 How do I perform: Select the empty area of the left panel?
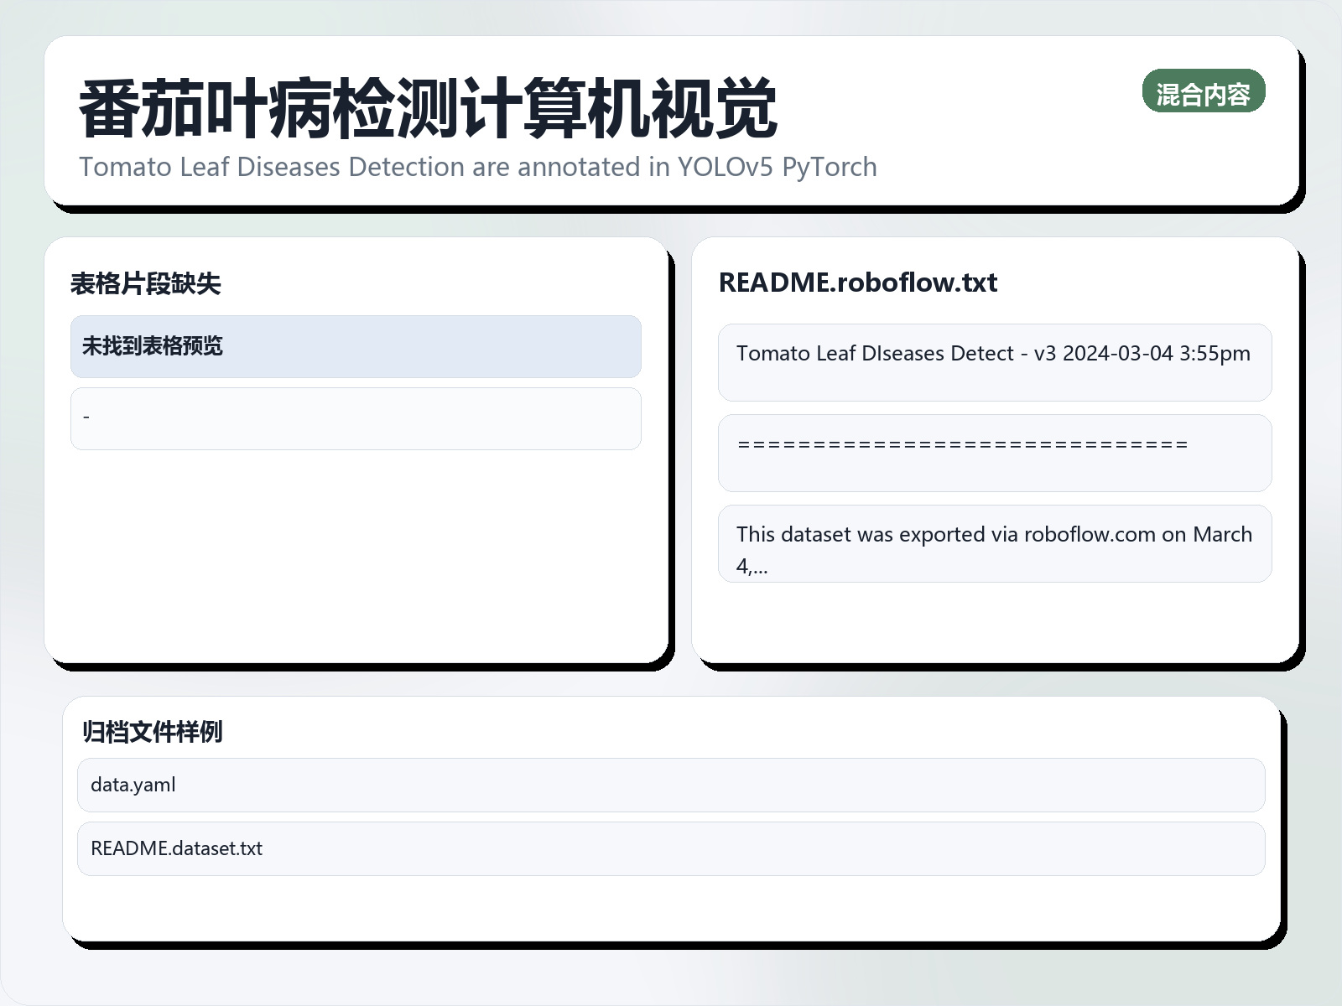(355, 562)
